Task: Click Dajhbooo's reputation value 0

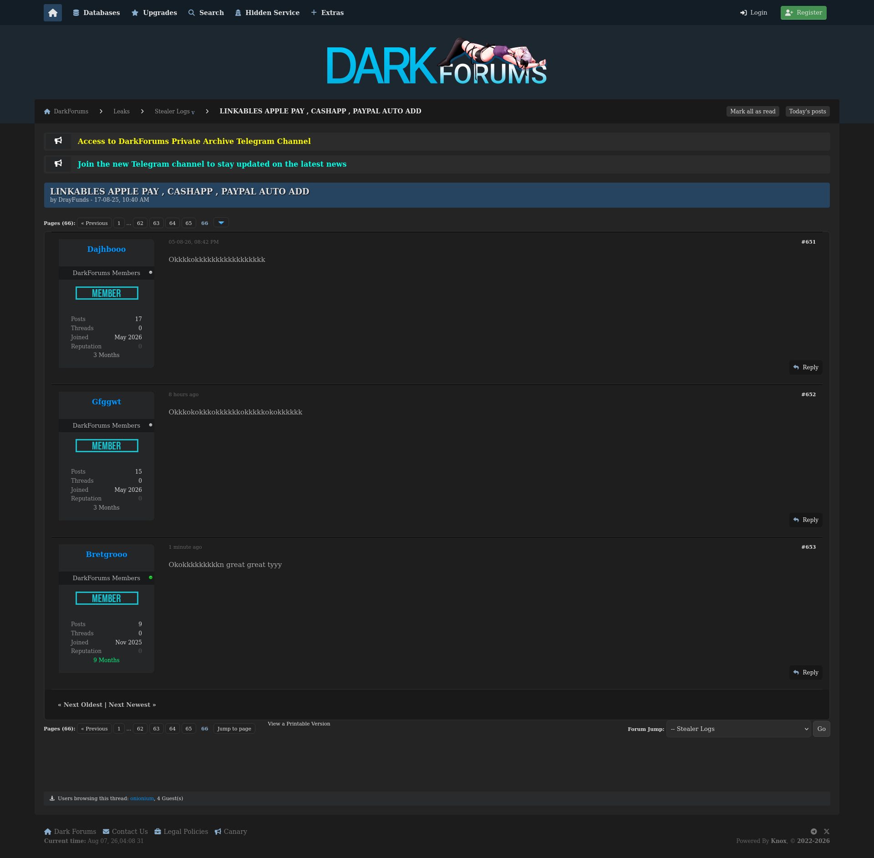Action: [x=140, y=346]
